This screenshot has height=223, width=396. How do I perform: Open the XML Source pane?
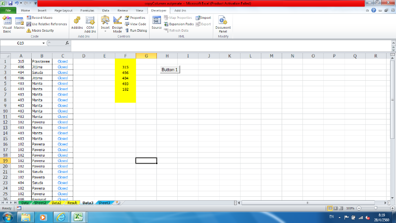pos(156,23)
